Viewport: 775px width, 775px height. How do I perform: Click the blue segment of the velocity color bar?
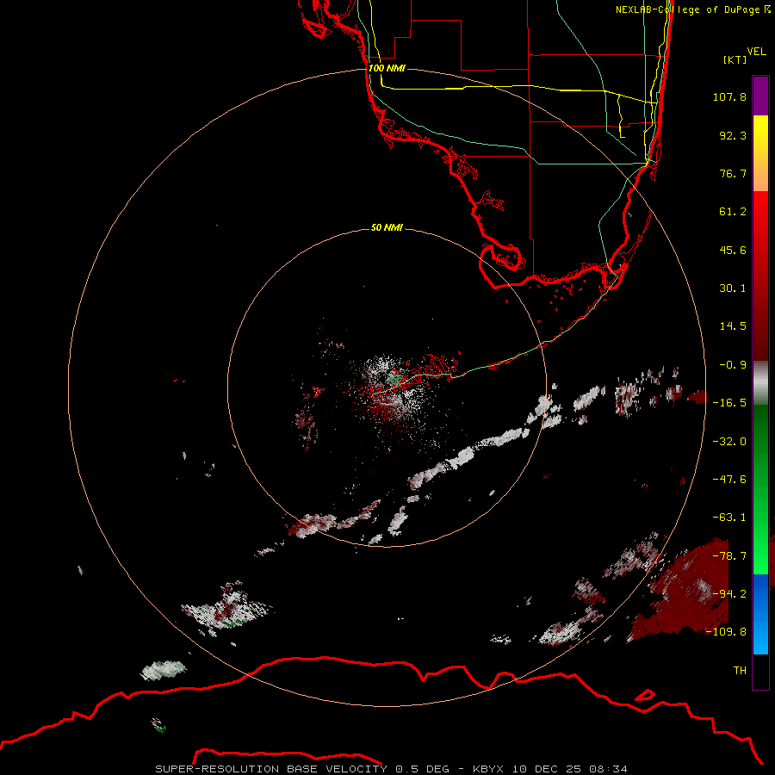point(760,614)
